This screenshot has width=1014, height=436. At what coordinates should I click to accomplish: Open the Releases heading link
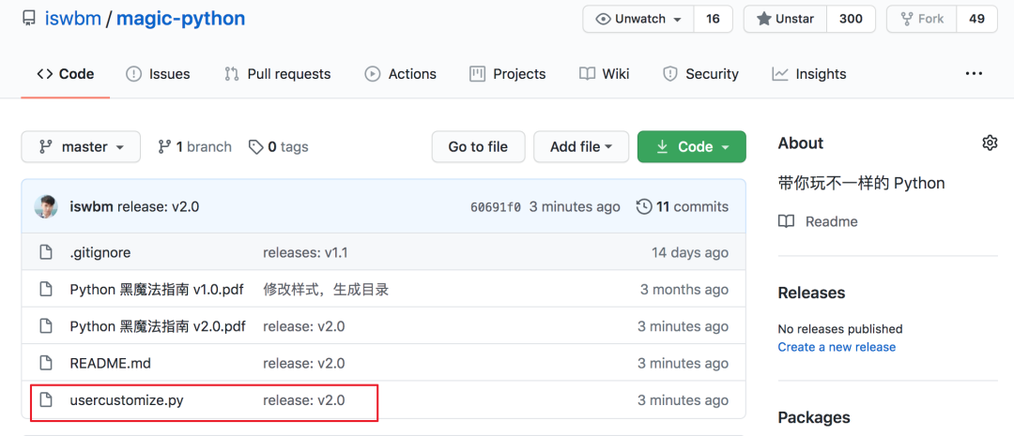pos(811,293)
